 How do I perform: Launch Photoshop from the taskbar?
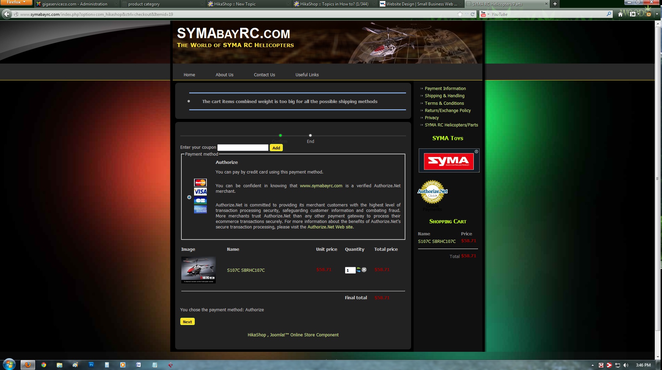91,365
